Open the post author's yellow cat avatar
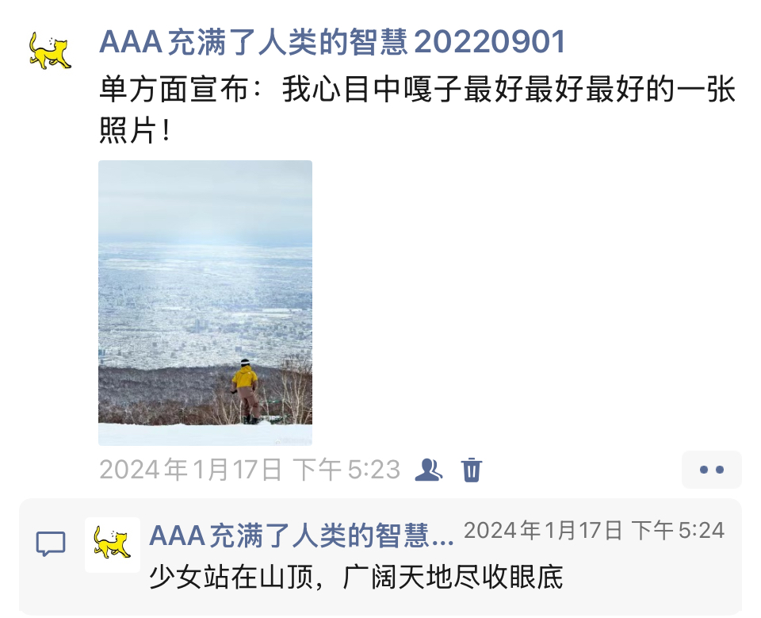 pyautogui.click(x=49, y=50)
